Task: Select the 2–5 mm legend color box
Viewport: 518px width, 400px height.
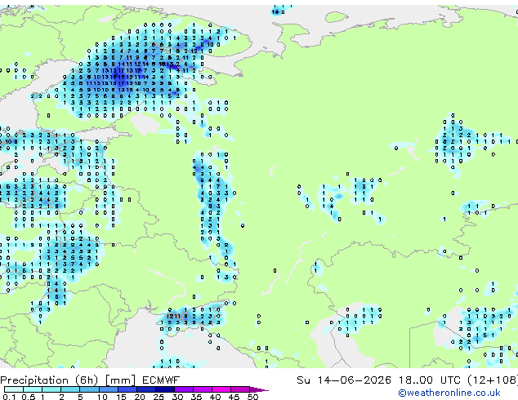Action: pyautogui.click(x=70, y=389)
